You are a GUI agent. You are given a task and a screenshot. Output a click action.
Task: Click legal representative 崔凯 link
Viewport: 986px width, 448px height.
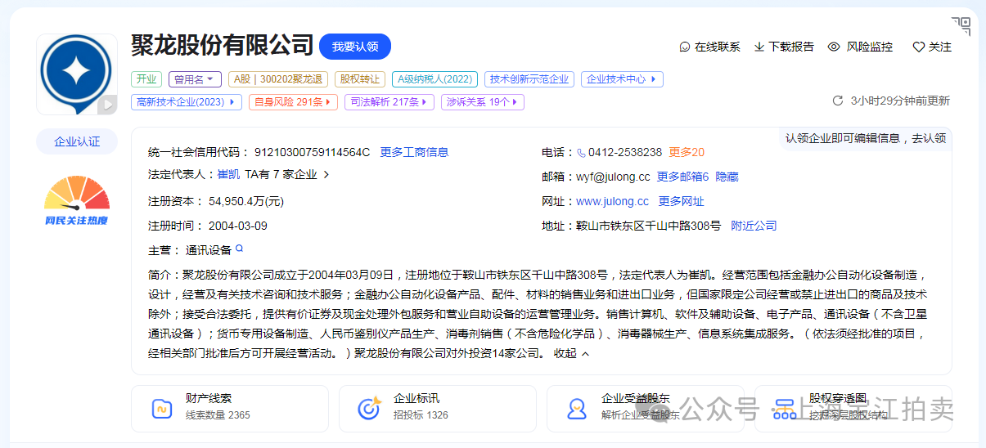(x=228, y=174)
